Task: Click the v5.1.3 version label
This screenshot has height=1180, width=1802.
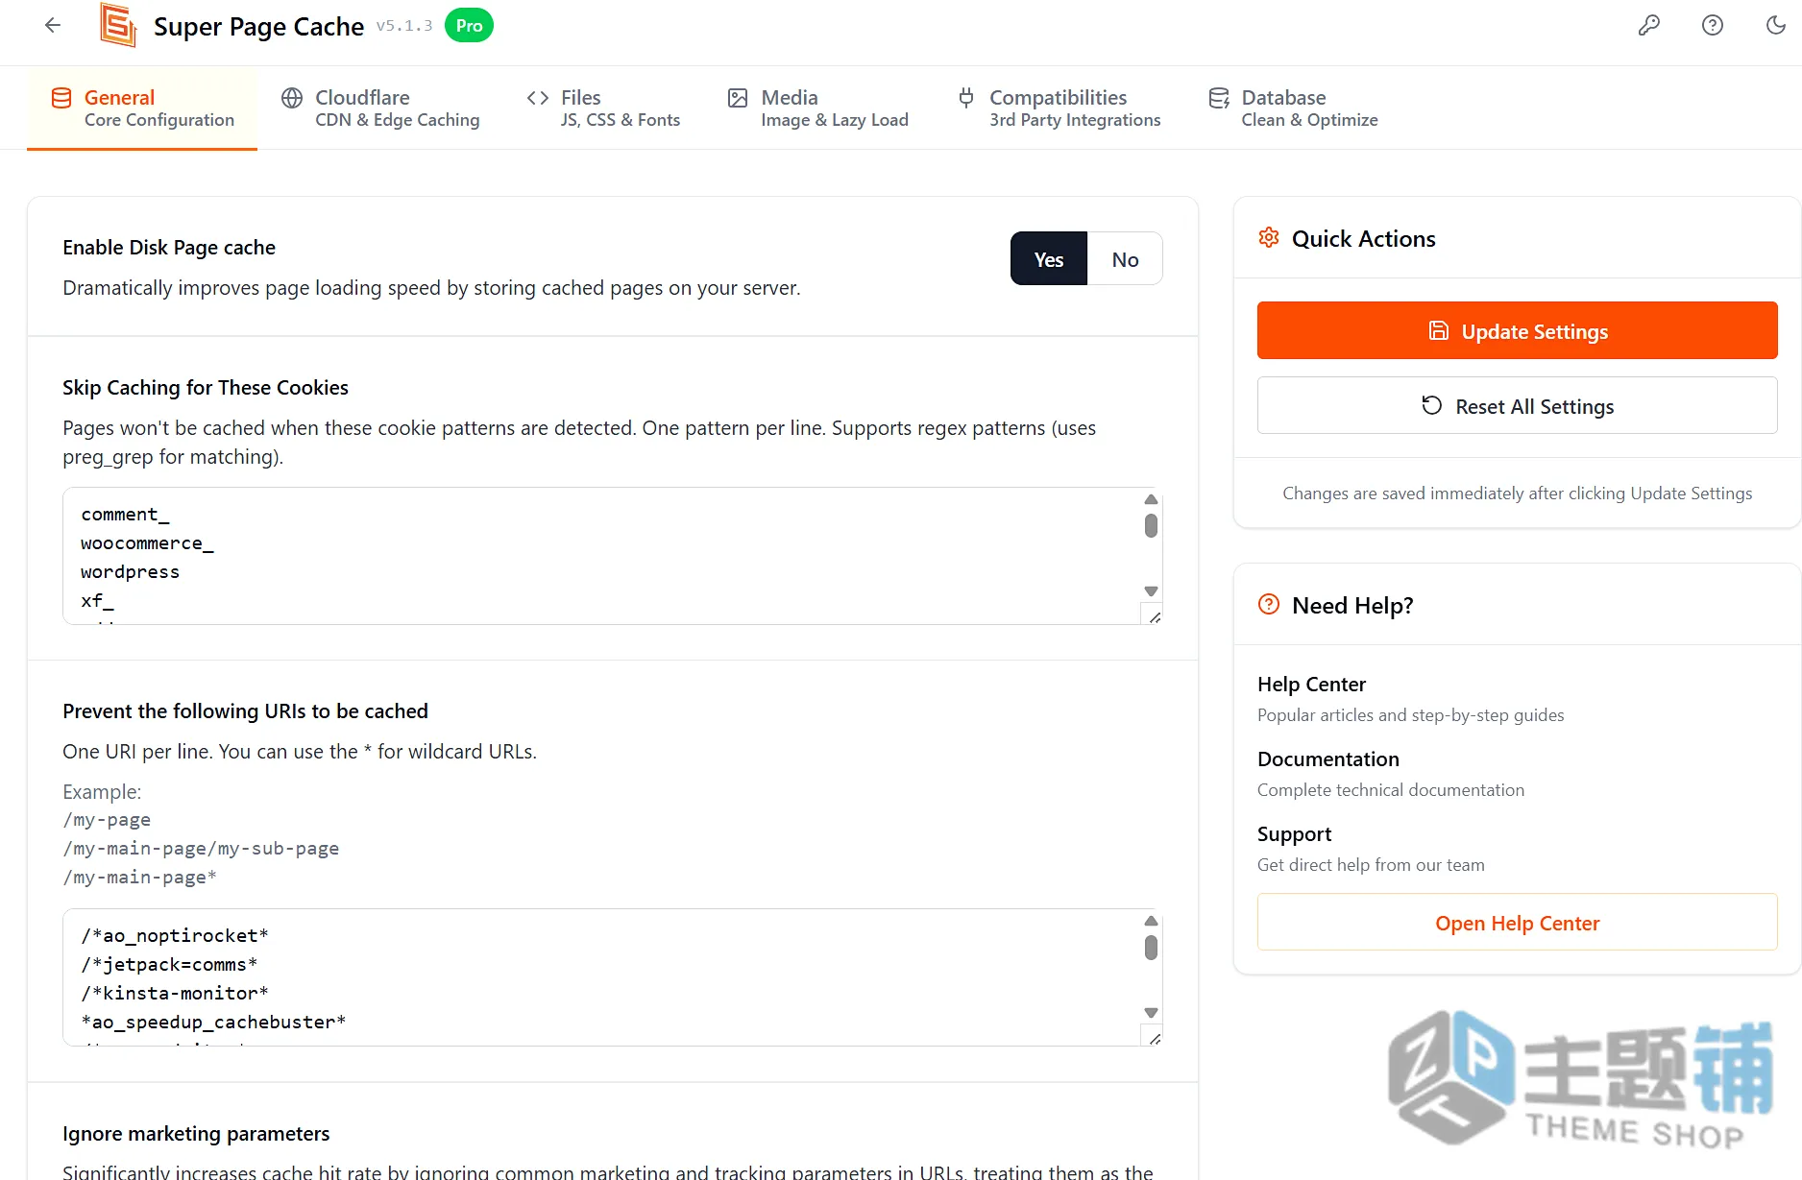Action: [403, 26]
